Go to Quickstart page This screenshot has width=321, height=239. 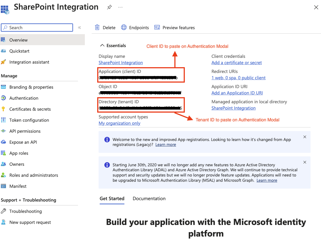pyautogui.click(x=19, y=51)
